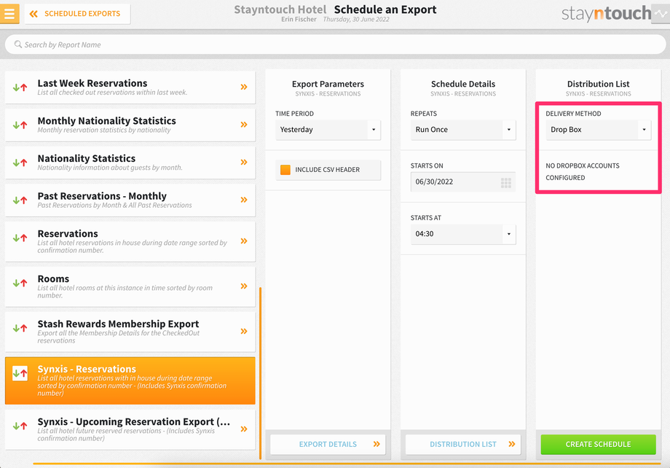Click export arrows icon for Rooms

pos(20,283)
